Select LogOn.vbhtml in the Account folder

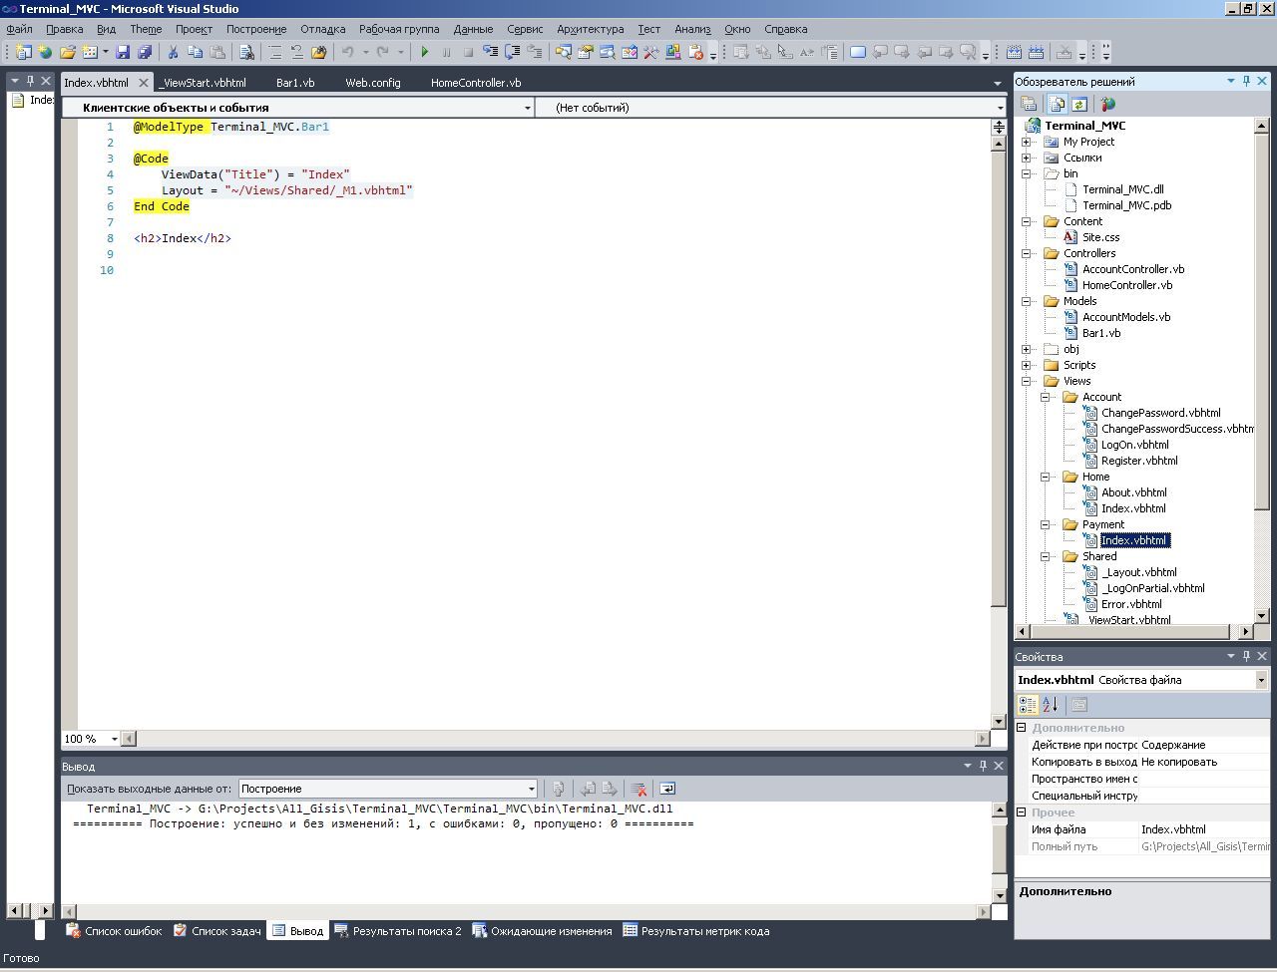(x=1134, y=445)
